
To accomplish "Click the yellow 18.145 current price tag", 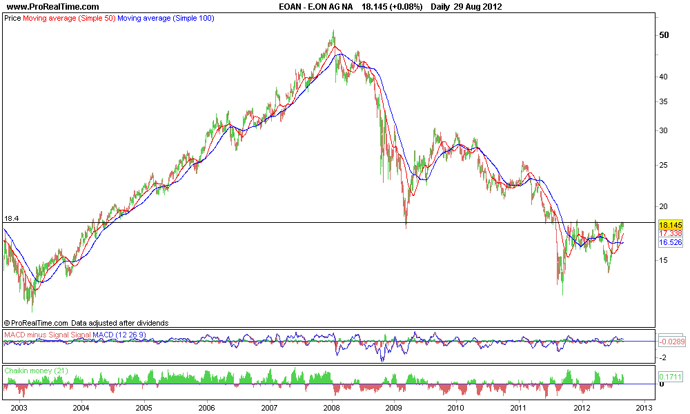I will pos(671,225).
